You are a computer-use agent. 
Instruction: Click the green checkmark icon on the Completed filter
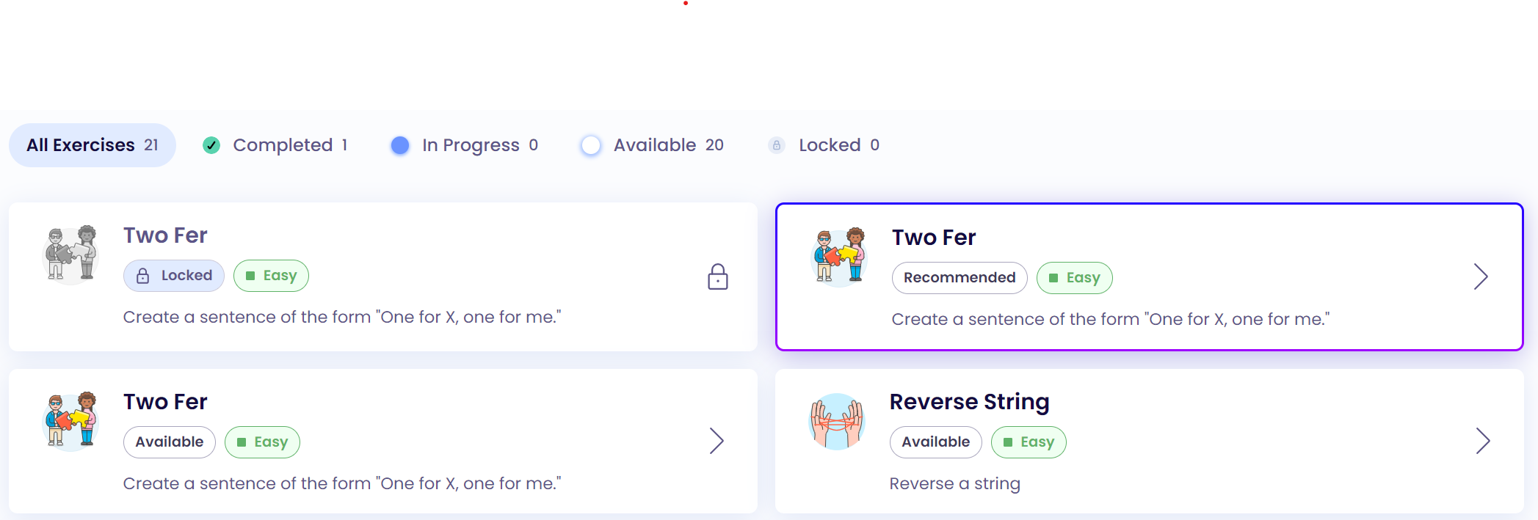[x=211, y=145]
